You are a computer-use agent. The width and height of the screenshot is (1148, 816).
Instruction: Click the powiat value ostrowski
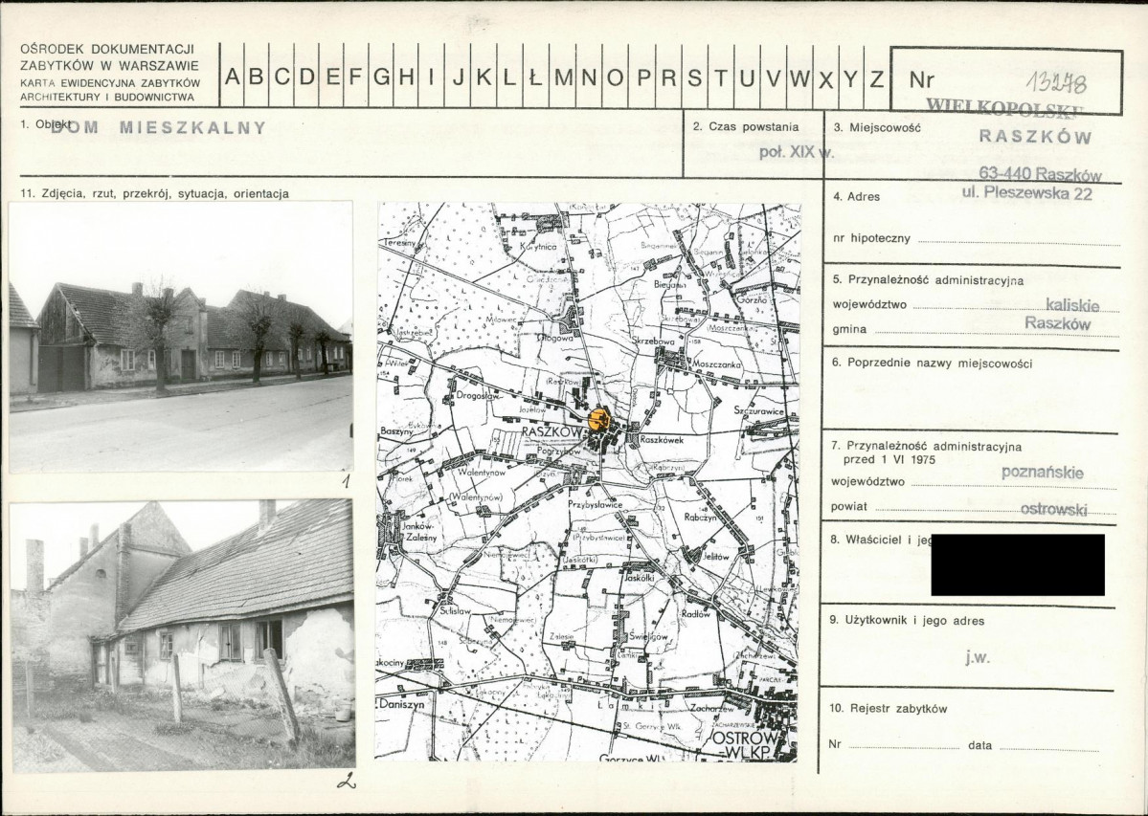click(1053, 510)
